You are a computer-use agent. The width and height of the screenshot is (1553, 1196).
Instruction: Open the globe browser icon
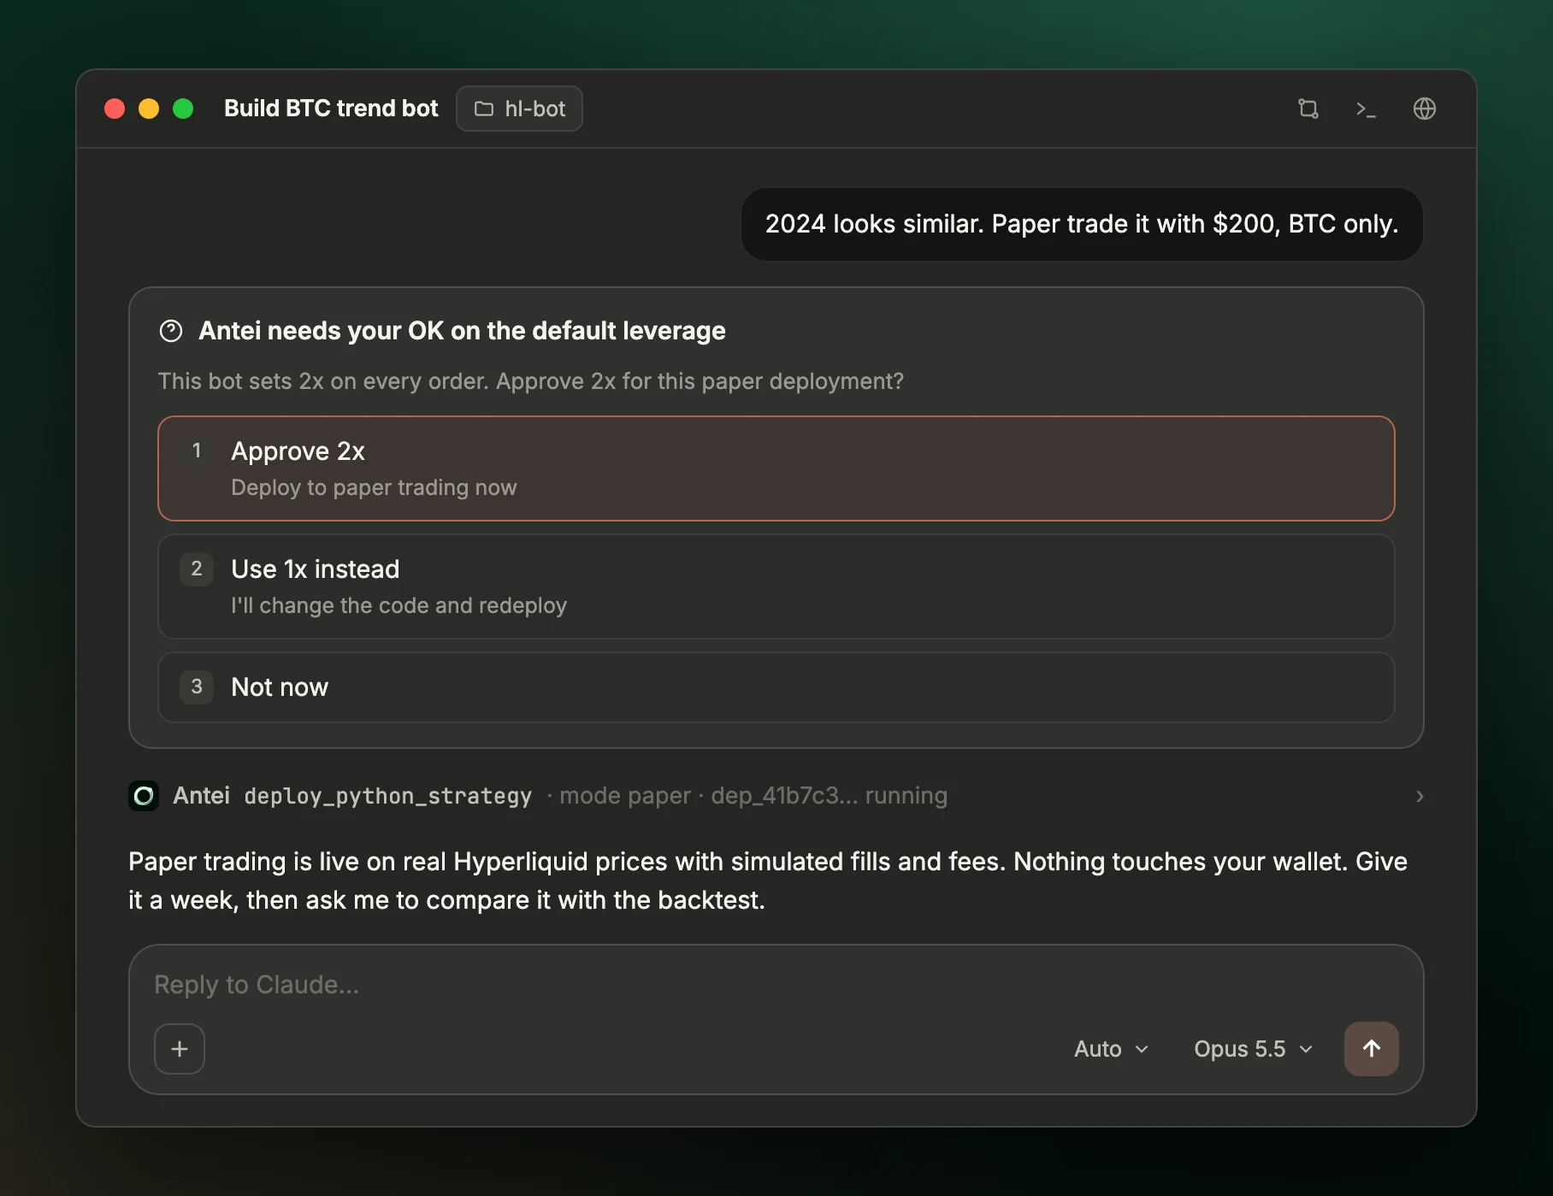1424,109
